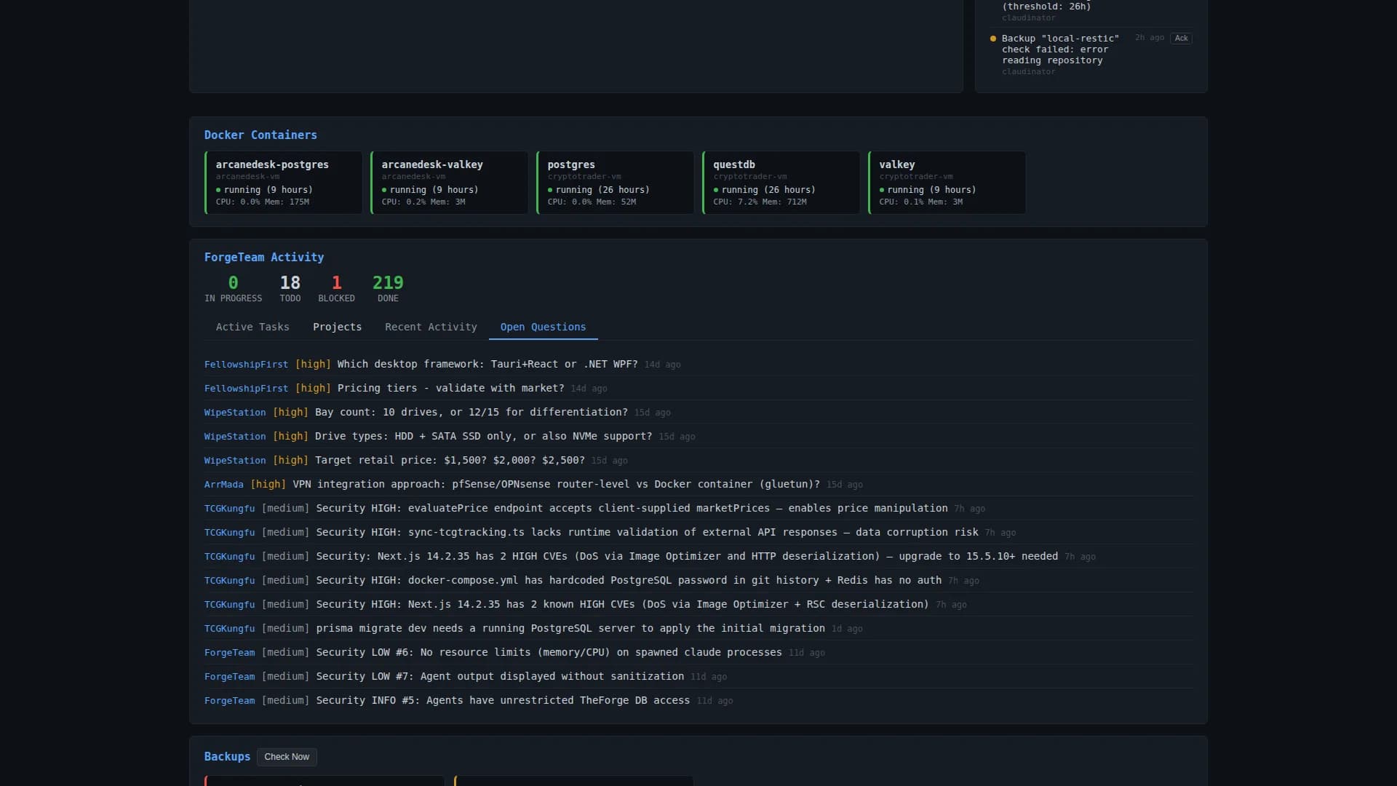Click the local-restic check failed alert text
The image size is (1397, 786).
(x=1060, y=49)
